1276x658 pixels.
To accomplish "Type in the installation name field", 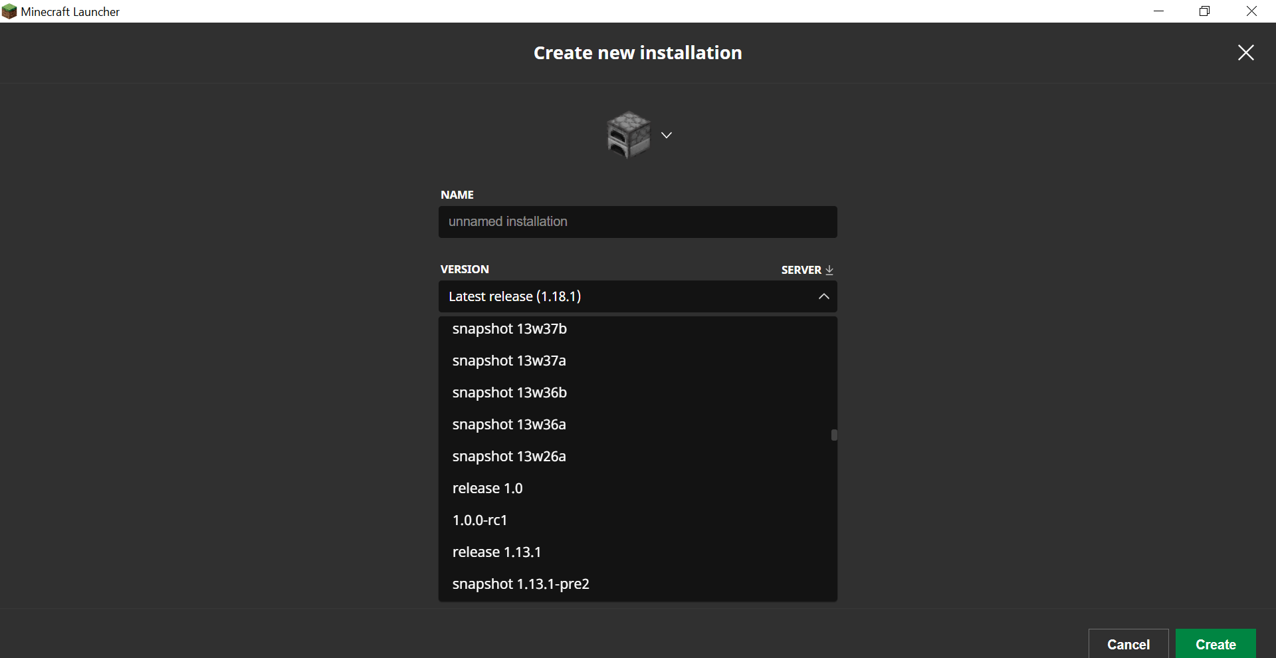I will point(637,222).
